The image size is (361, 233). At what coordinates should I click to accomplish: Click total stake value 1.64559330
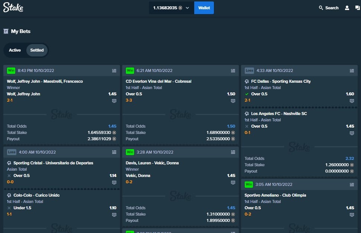click(99, 133)
